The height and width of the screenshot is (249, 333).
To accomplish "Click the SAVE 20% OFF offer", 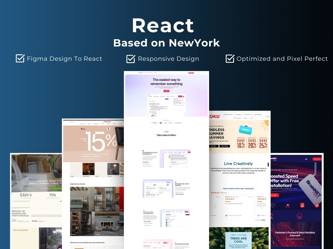I will (252, 143).
